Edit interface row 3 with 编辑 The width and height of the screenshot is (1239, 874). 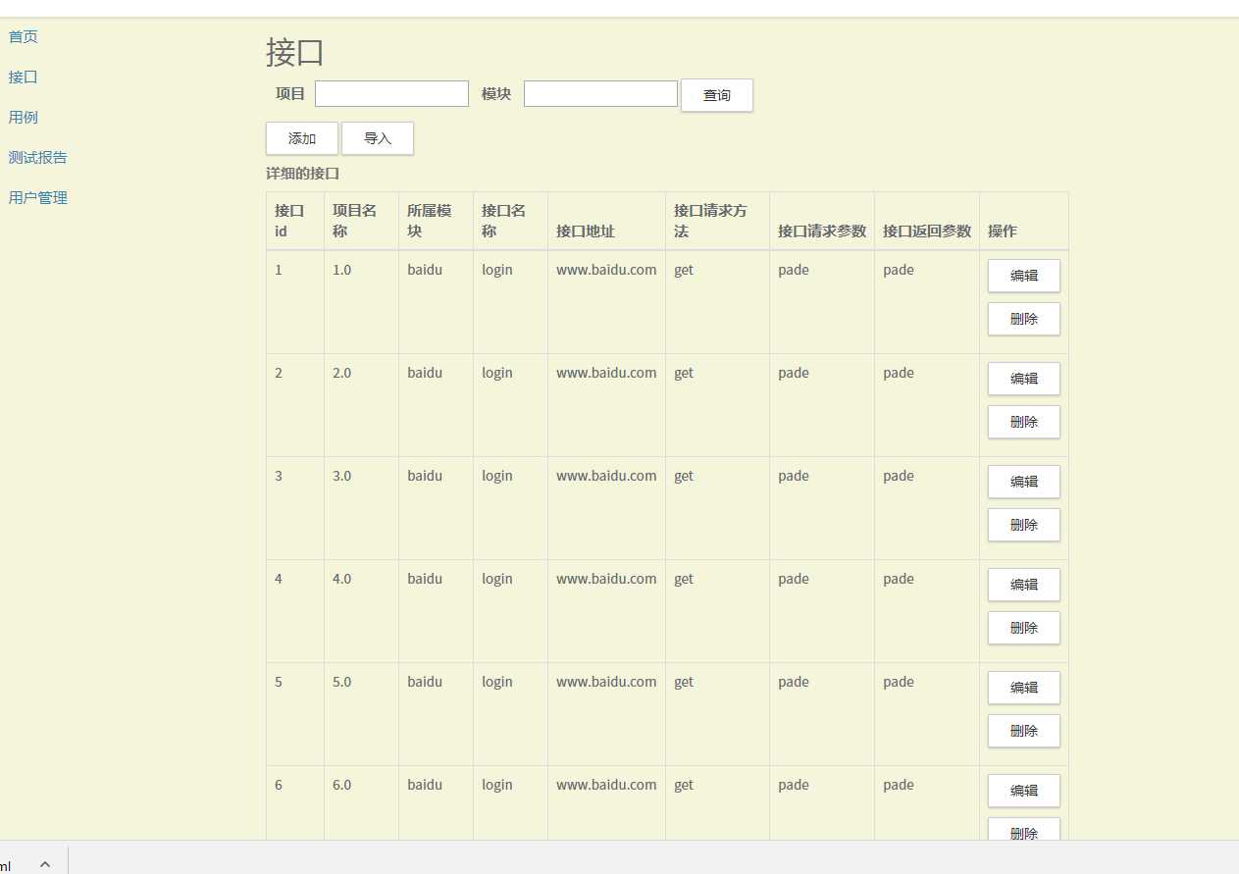point(1024,482)
